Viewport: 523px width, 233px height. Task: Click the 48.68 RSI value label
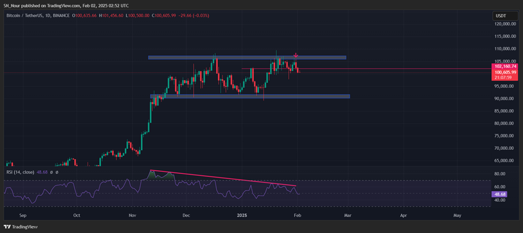500,194
